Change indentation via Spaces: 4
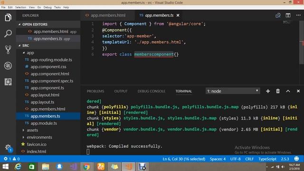The image size is (304, 171). pos(218,159)
